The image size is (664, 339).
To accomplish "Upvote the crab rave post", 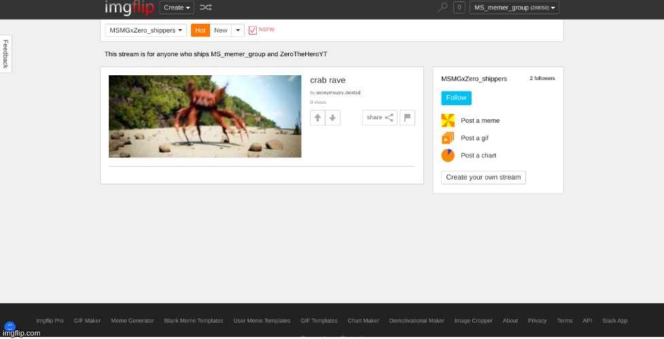I will click(317, 118).
